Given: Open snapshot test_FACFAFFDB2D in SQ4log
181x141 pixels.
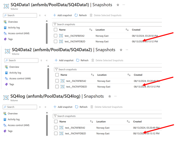Looking at the screenshot, I should [x=75, y=134].
